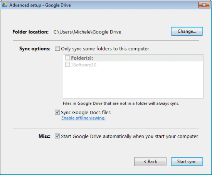The image size is (212, 175).
Task: Tick the Folder(s): header checkbox
Action: [x=67, y=58]
